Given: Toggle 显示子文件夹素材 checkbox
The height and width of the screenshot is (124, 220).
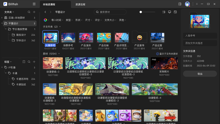Looking at the screenshot, I should (157, 54).
